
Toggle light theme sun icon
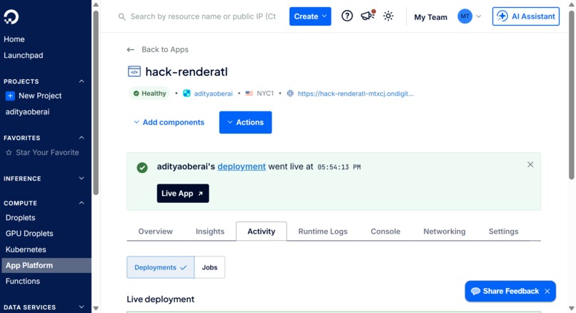(388, 16)
